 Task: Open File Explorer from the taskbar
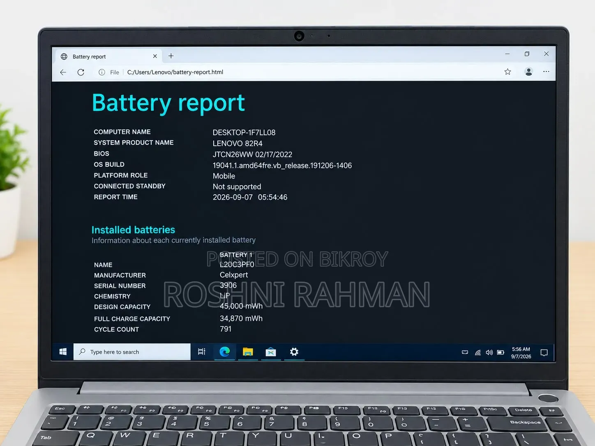point(248,352)
